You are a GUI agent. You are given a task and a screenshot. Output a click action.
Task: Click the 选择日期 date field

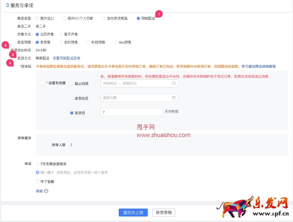click(x=139, y=98)
